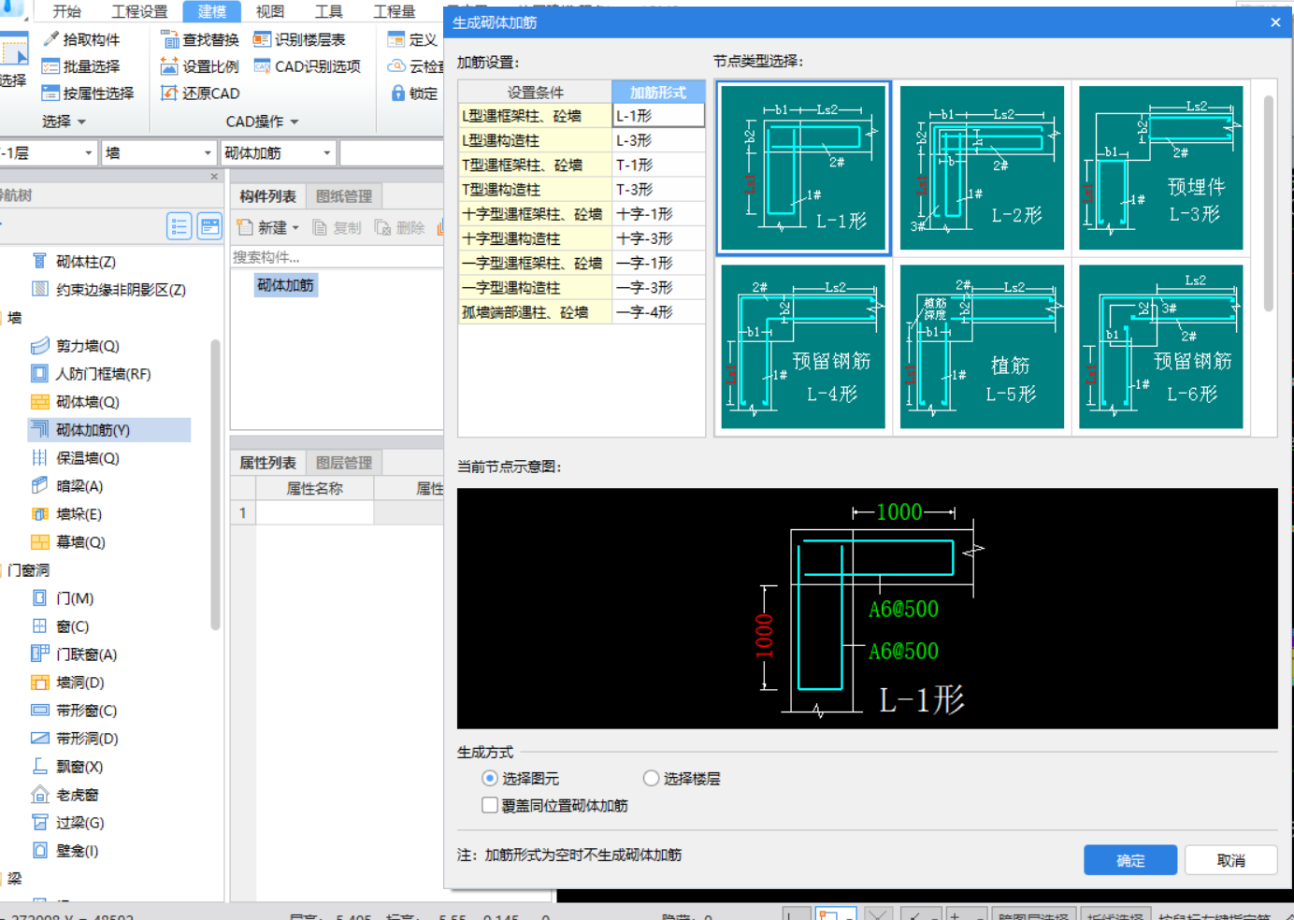1294x920 pixels.
Task: Click the 确定 confirm button
Action: pos(1130,860)
